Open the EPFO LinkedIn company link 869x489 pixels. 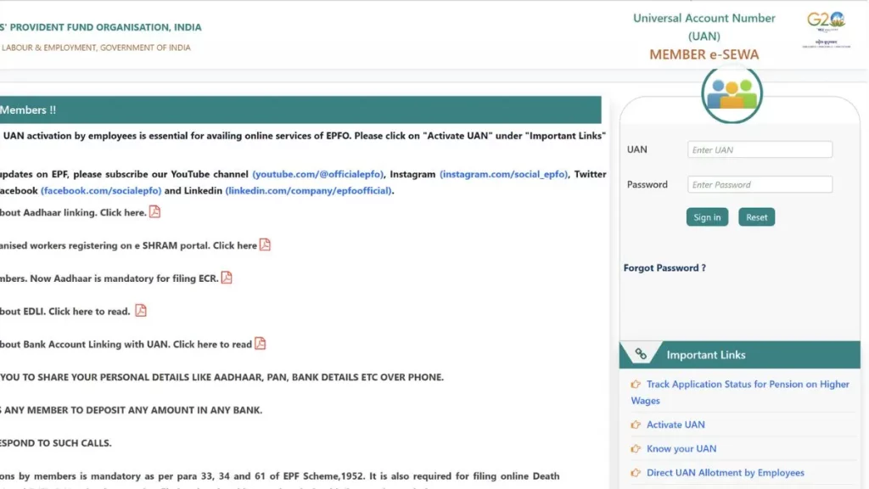308,191
